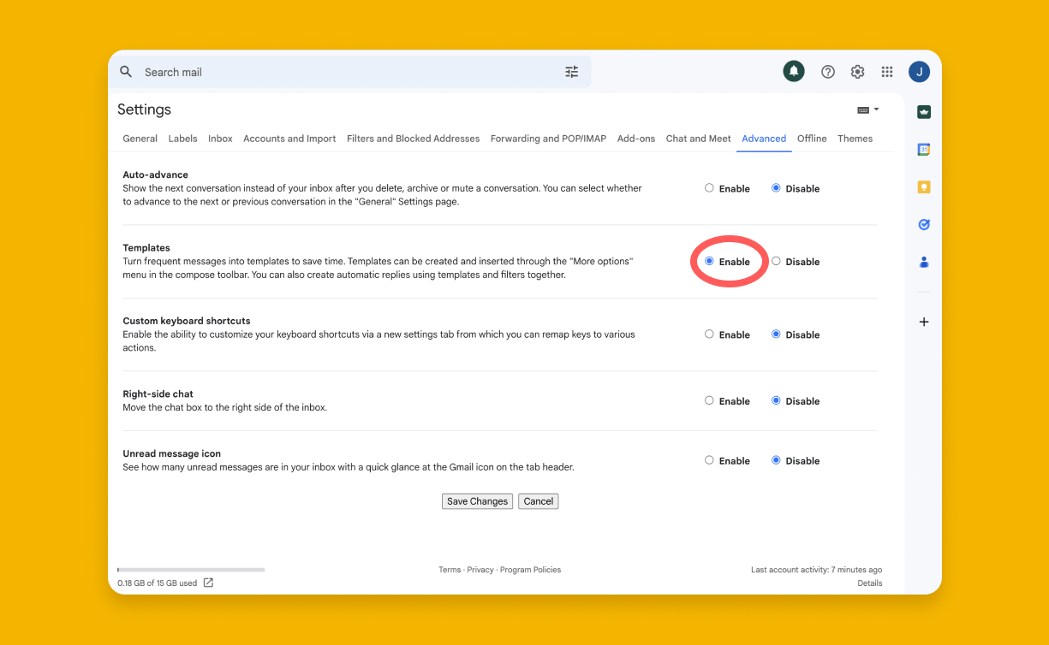1049x645 pixels.
Task: Click the Save Changes button
Action: (x=477, y=501)
